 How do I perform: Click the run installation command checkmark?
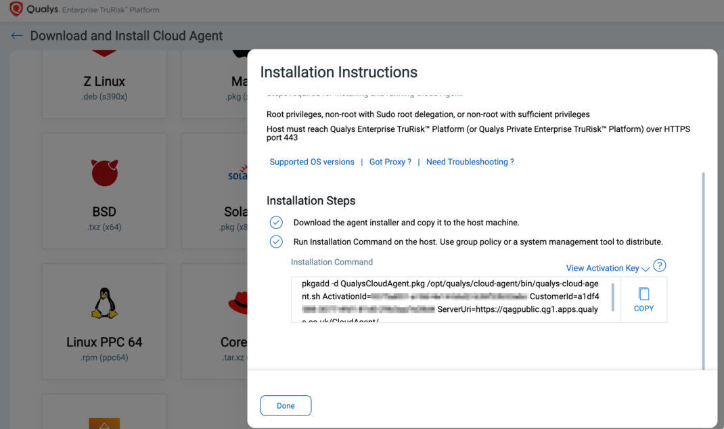coord(276,242)
